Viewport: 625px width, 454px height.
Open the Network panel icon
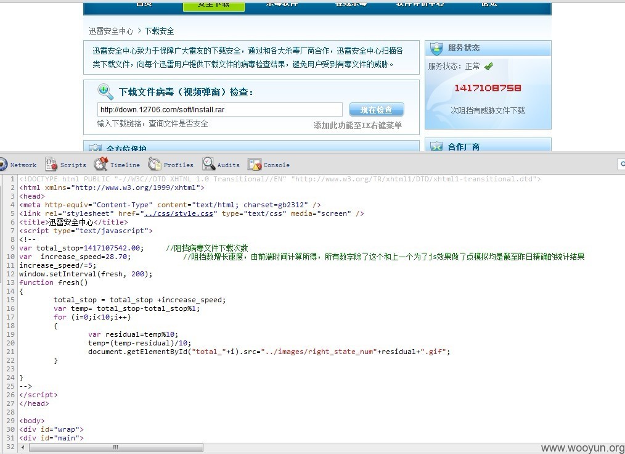coord(3,164)
